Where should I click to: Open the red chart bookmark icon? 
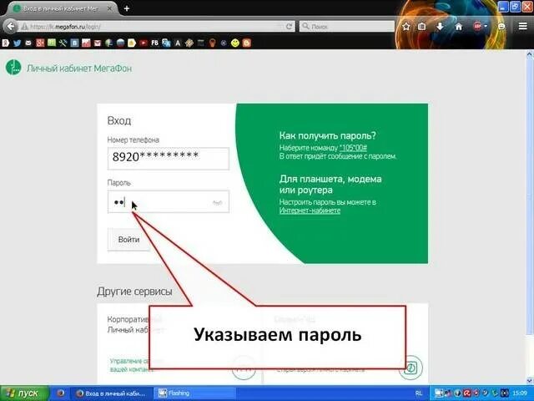(86, 43)
